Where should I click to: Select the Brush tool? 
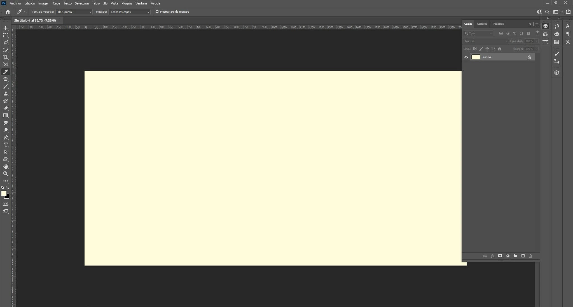(6, 87)
